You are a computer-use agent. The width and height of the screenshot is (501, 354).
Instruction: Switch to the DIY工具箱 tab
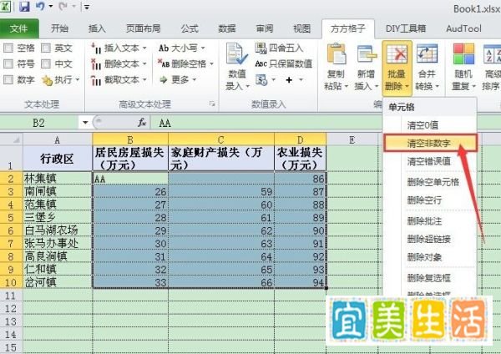(406, 28)
